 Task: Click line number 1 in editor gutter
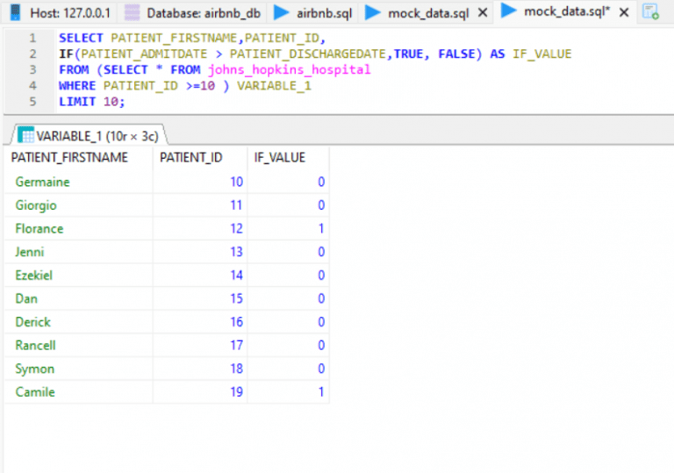[32, 39]
